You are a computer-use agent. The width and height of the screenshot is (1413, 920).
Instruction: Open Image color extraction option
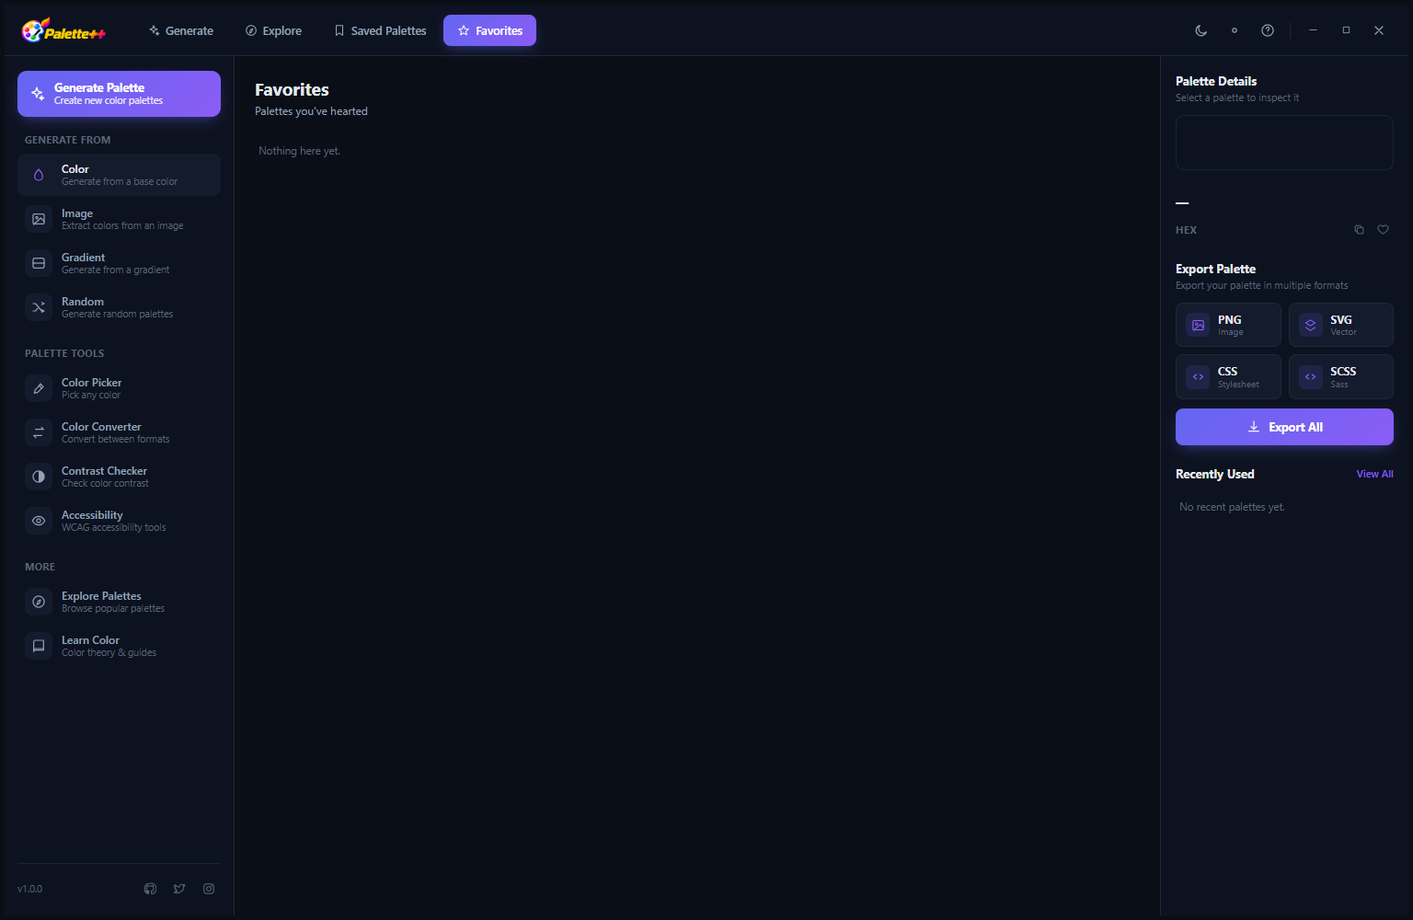click(119, 219)
